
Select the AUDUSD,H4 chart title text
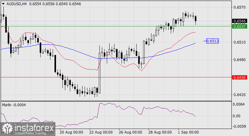(17, 4)
